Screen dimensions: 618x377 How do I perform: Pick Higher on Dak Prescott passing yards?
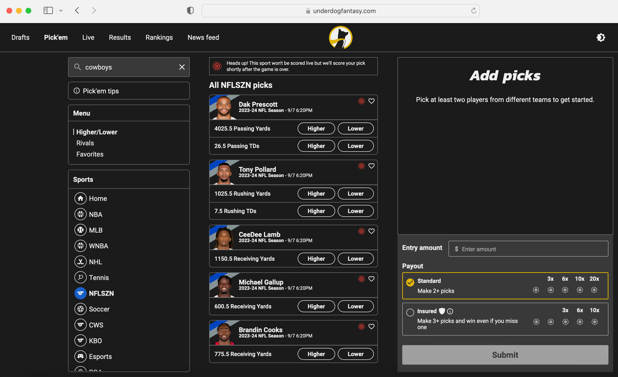pos(316,129)
